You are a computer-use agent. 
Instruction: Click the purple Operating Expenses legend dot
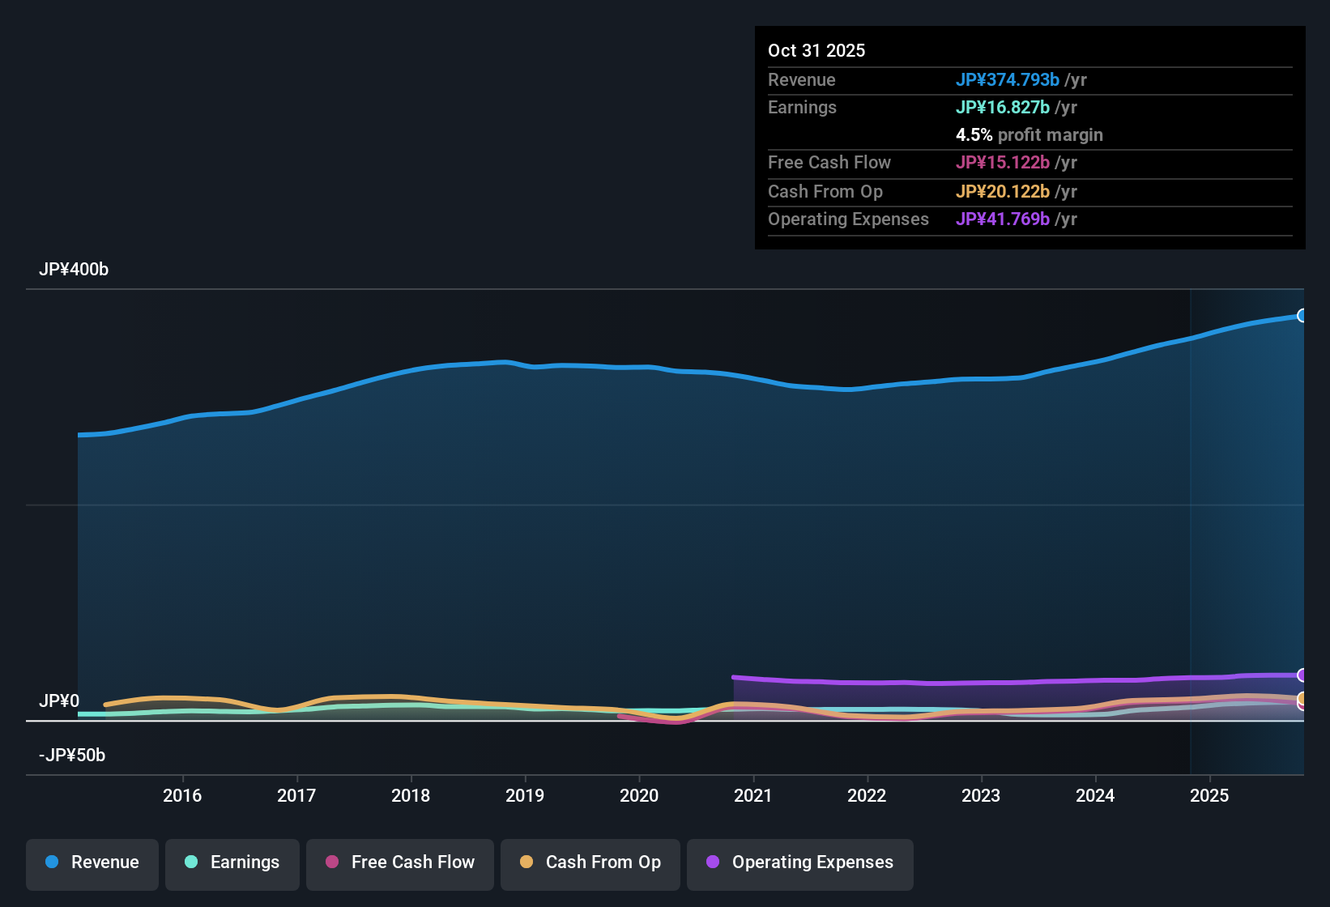[713, 862]
